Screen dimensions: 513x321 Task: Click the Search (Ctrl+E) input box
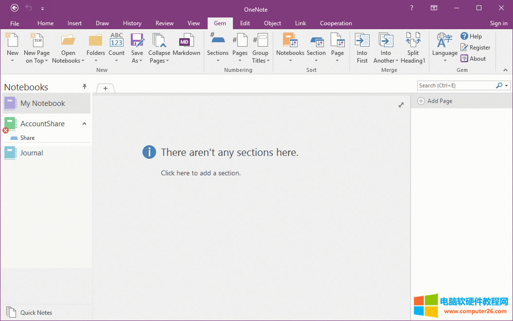click(x=456, y=85)
